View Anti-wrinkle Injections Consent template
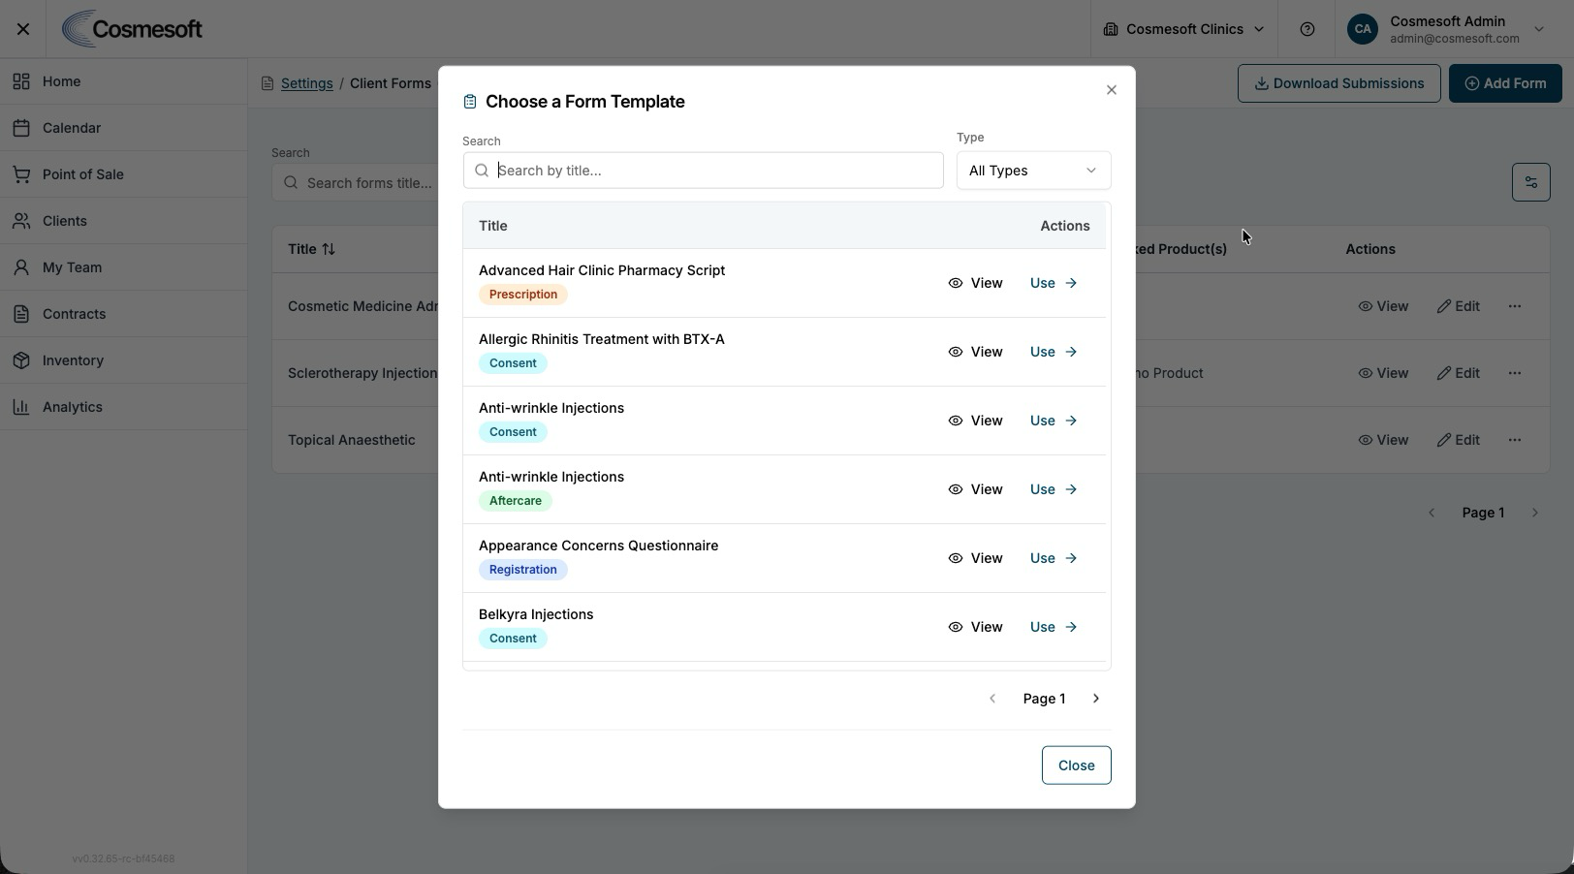 point(975,421)
